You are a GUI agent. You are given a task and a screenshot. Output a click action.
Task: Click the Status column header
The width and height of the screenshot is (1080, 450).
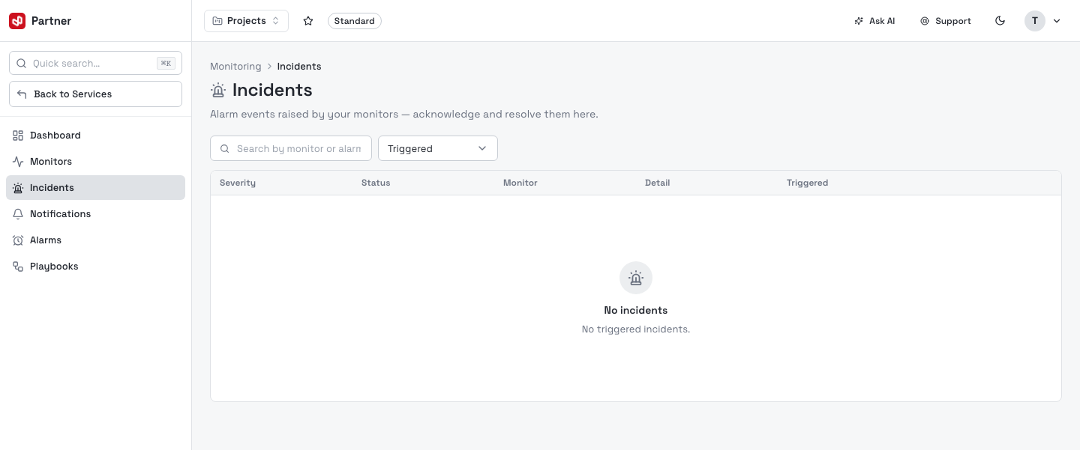(376, 183)
